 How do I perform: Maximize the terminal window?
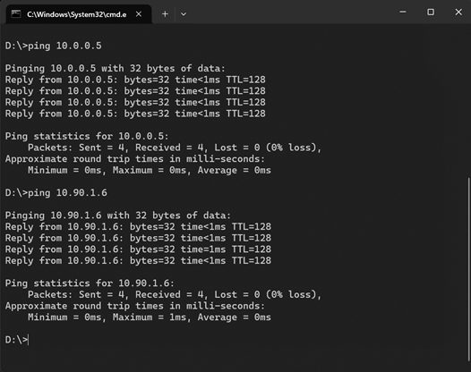click(x=431, y=12)
